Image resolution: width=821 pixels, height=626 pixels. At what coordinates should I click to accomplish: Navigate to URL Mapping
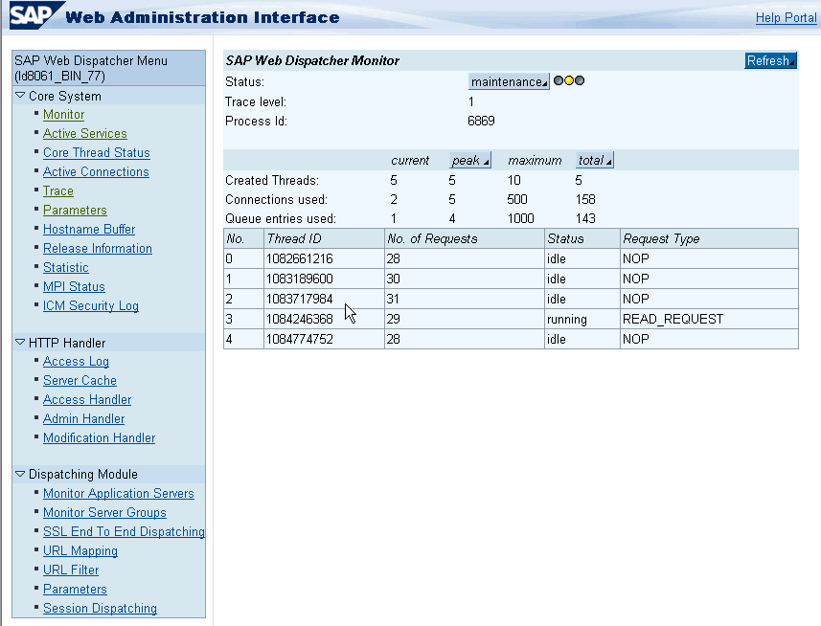(80, 551)
